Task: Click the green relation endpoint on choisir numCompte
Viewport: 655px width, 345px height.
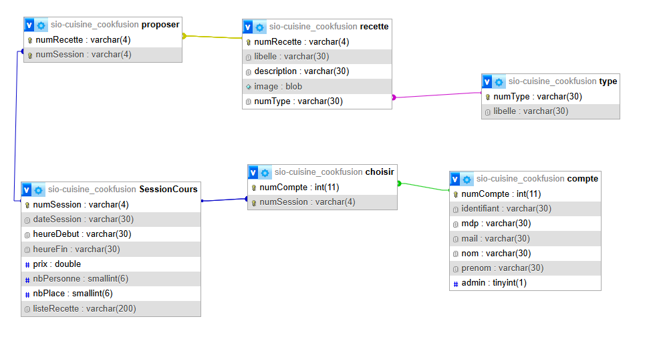Action: pyautogui.click(x=399, y=184)
